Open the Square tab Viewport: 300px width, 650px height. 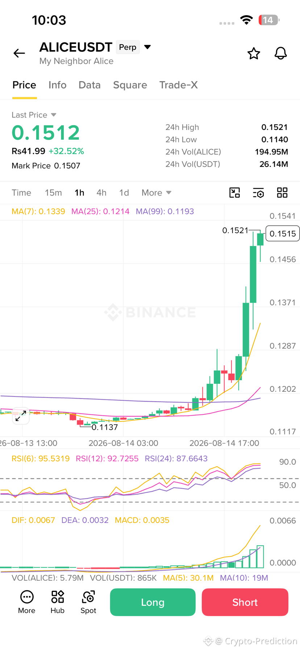(130, 85)
